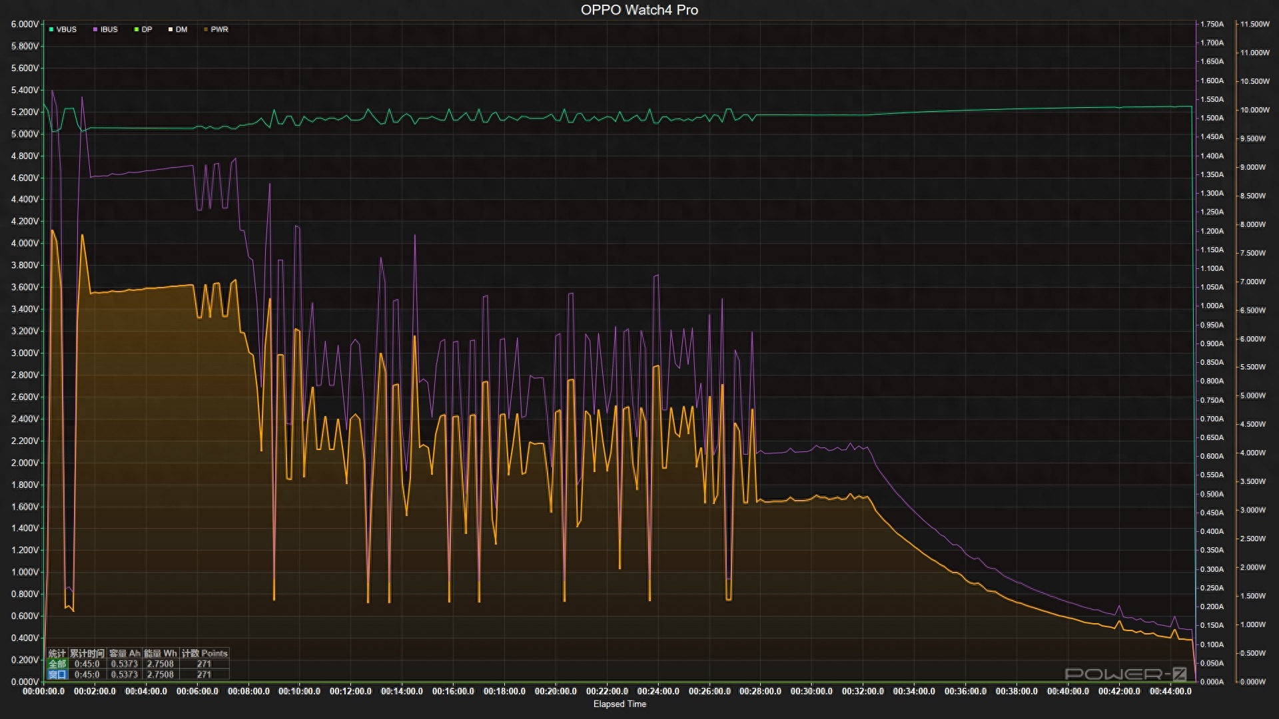This screenshot has height=719, width=1279.
Task: Click 0:45:0 in the 全部 row
Action: coord(87,664)
